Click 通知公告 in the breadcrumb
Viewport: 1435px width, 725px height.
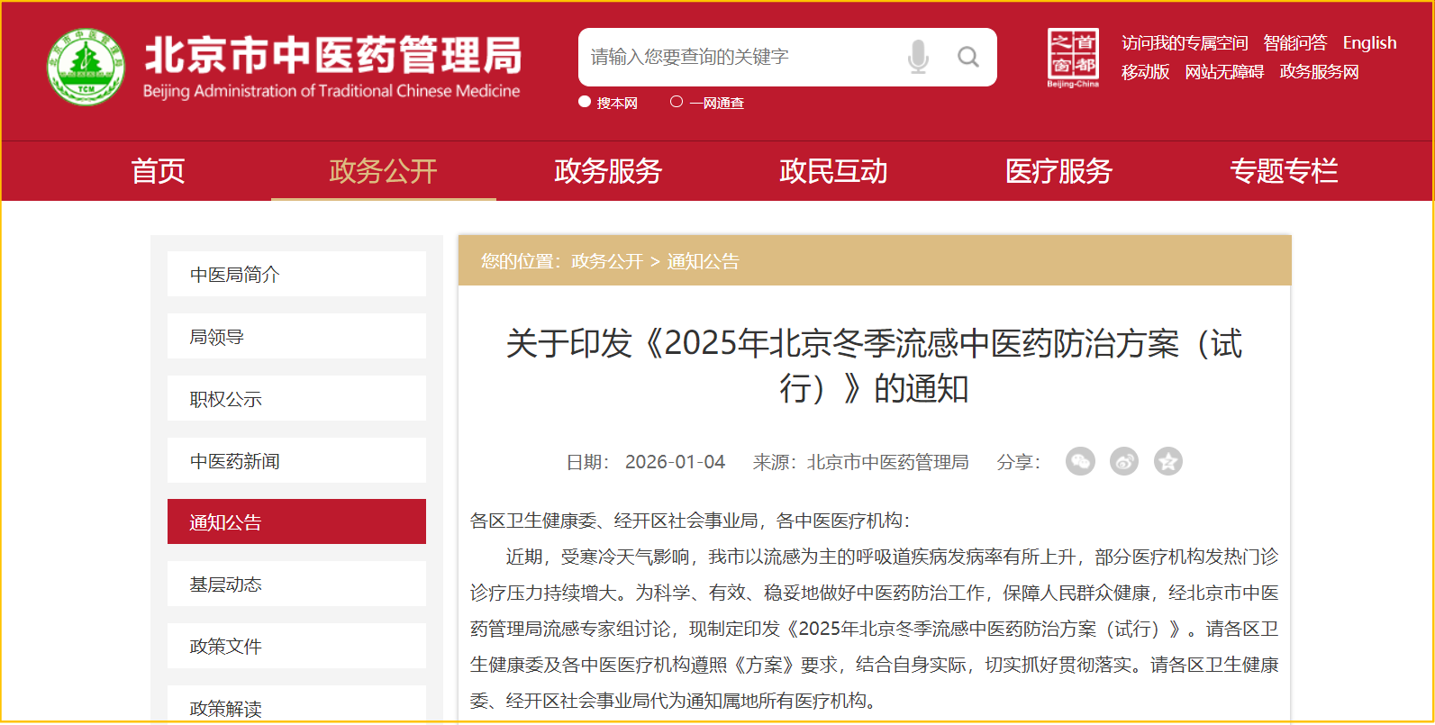(703, 261)
